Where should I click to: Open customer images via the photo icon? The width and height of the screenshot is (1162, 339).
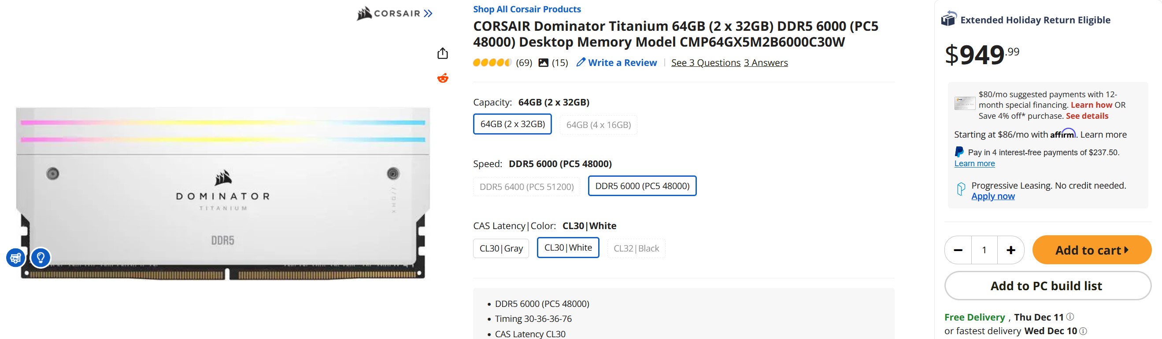point(544,63)
